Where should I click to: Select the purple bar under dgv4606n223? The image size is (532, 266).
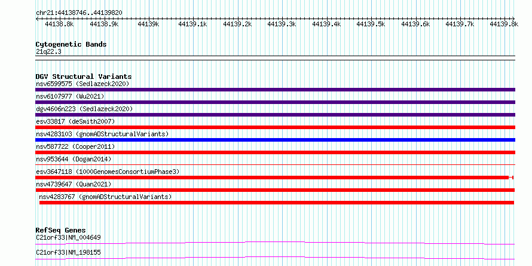pyautogui.click(x=275, y=115)
